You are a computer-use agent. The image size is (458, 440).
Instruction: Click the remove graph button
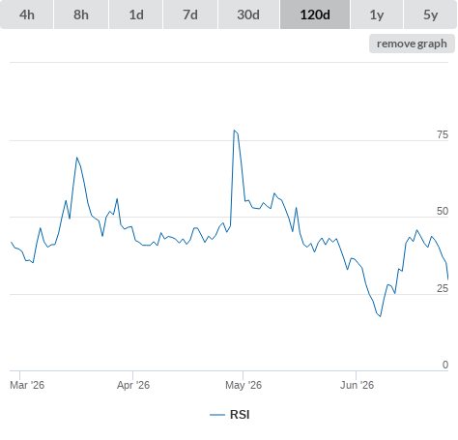pyautogui.click(x=412, y=44)
